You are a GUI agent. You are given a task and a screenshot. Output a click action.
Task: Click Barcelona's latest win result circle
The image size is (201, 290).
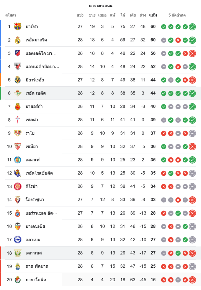tap(192, 27)
